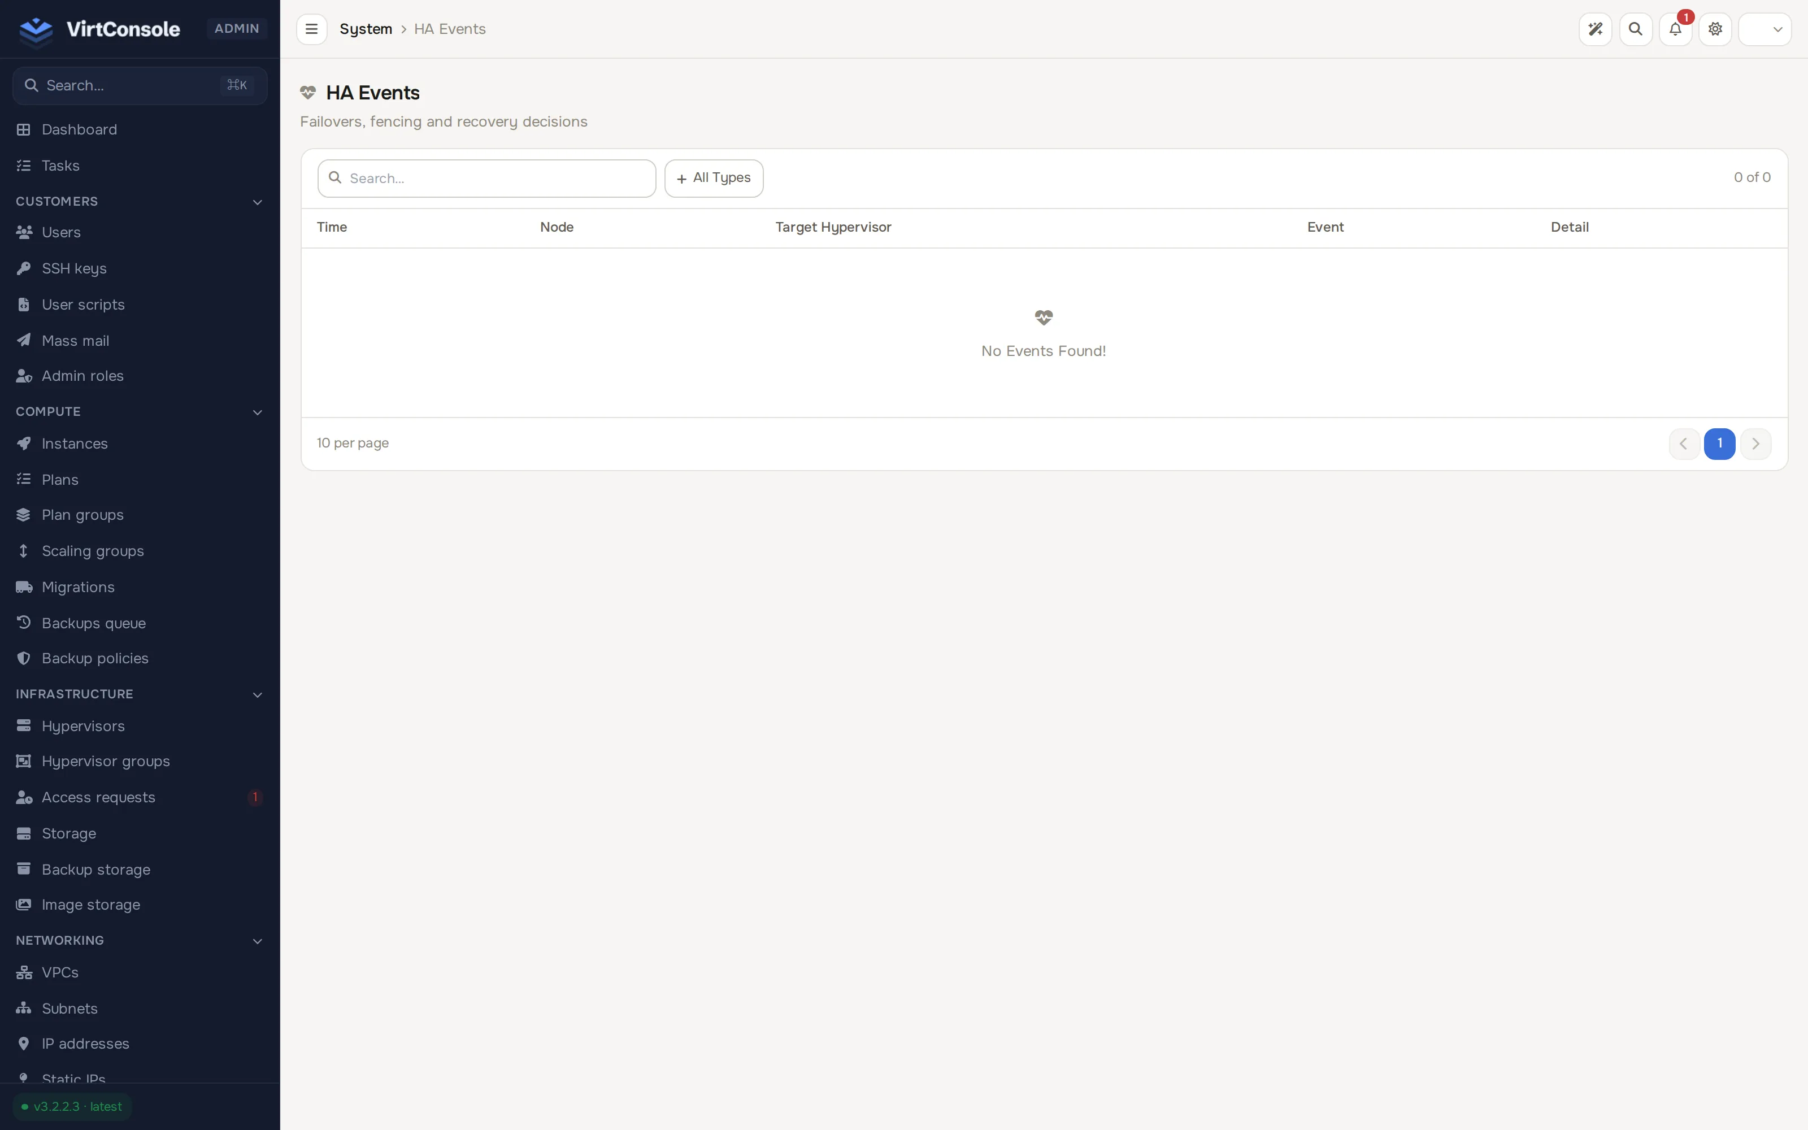Open Access requests with pending badge

(x=140, y=797)
